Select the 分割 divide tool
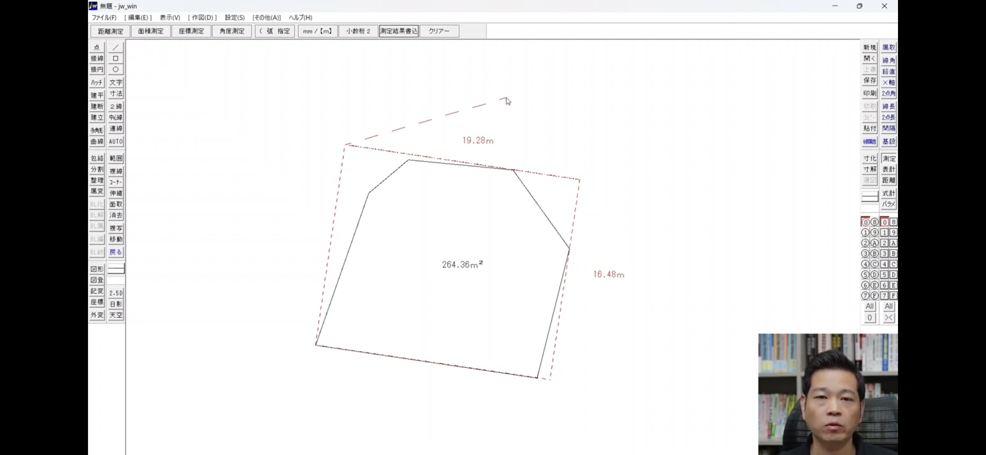 tap(97, 170)
